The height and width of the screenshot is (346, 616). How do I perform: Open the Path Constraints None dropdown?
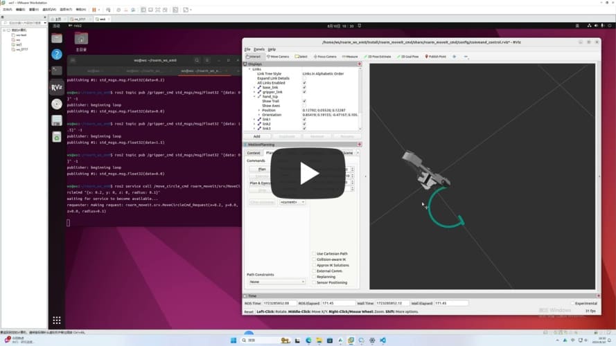pos(276,282)
